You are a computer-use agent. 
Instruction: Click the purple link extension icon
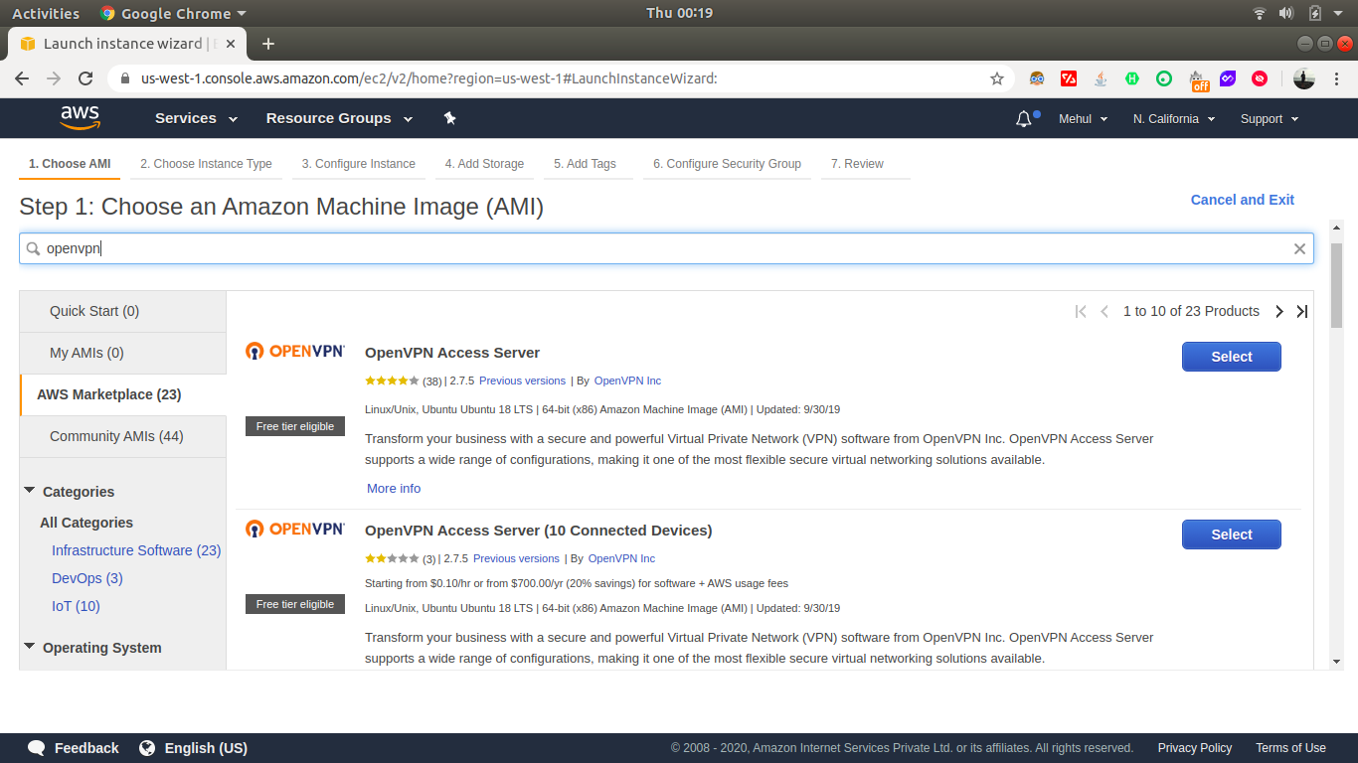[1228, 78]
